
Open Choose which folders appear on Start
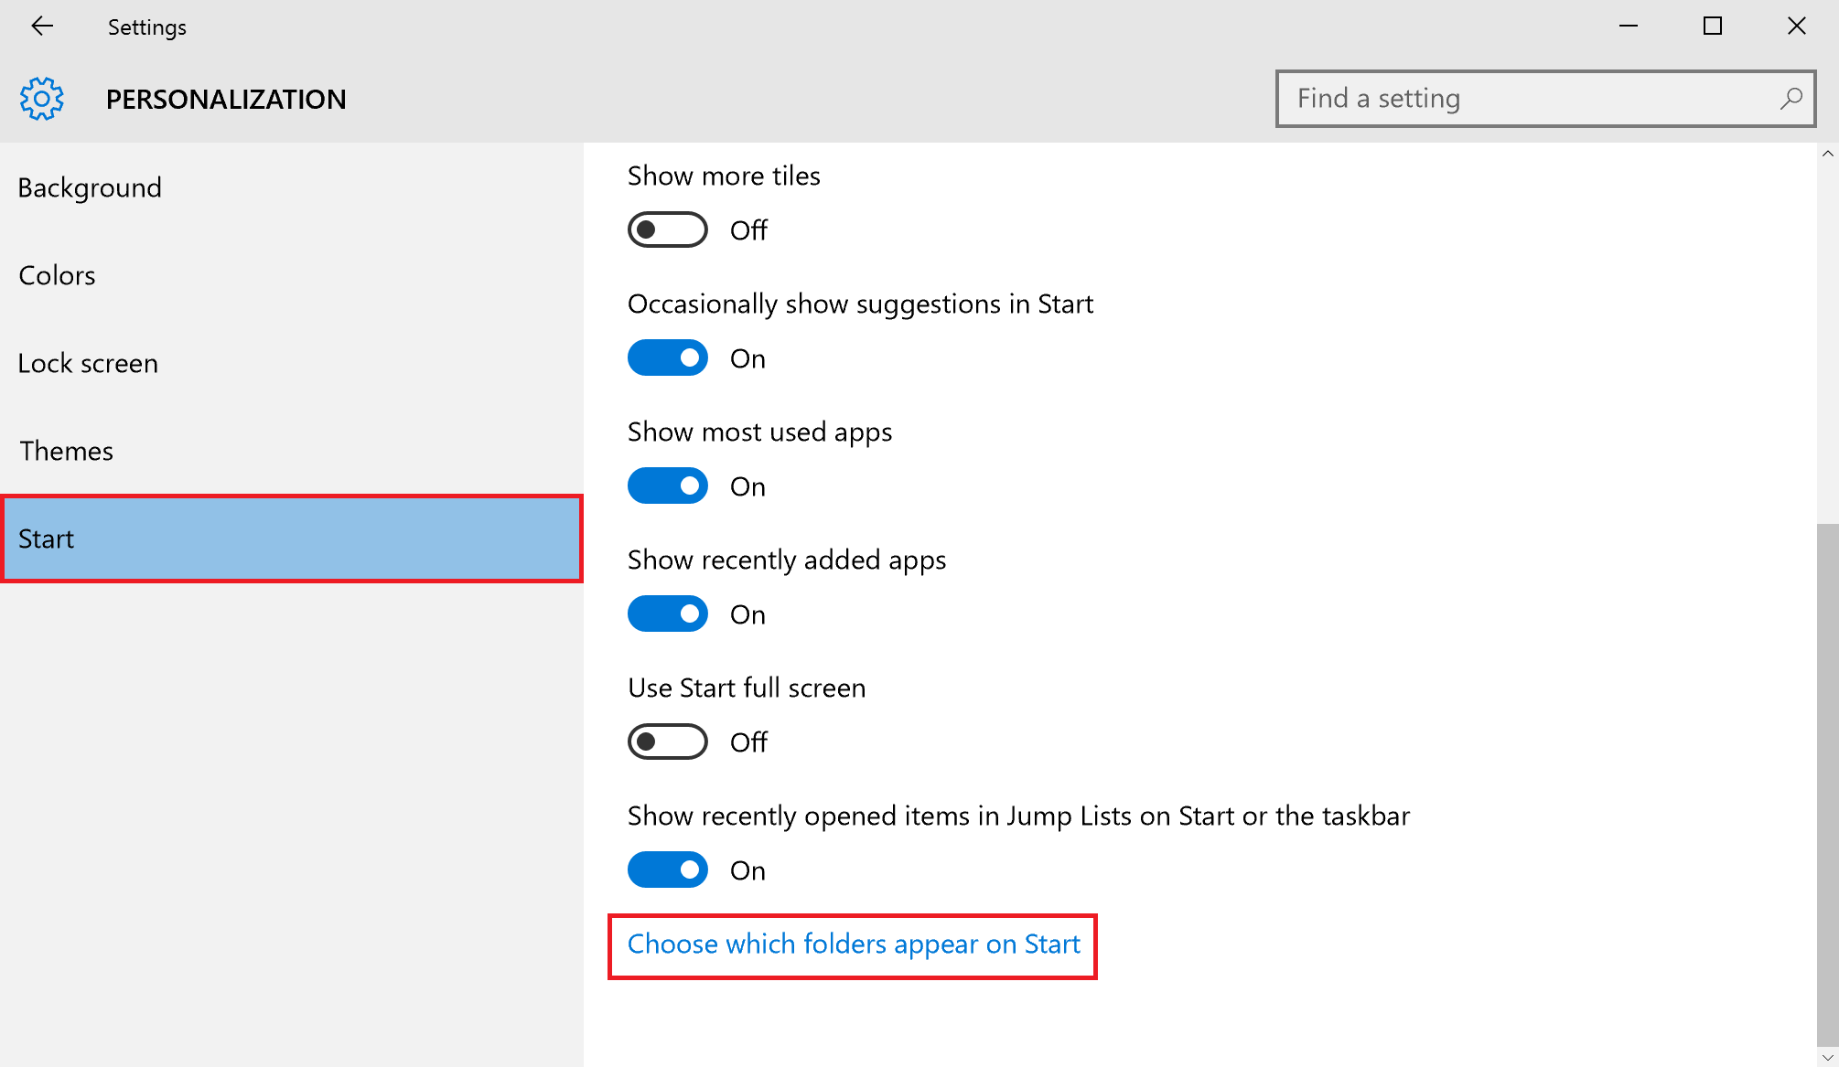pos(853,944)
